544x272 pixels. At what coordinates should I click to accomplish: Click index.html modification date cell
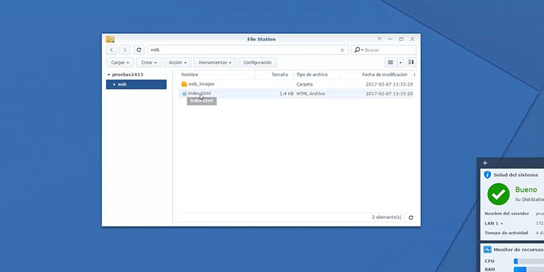coord(389,94)
